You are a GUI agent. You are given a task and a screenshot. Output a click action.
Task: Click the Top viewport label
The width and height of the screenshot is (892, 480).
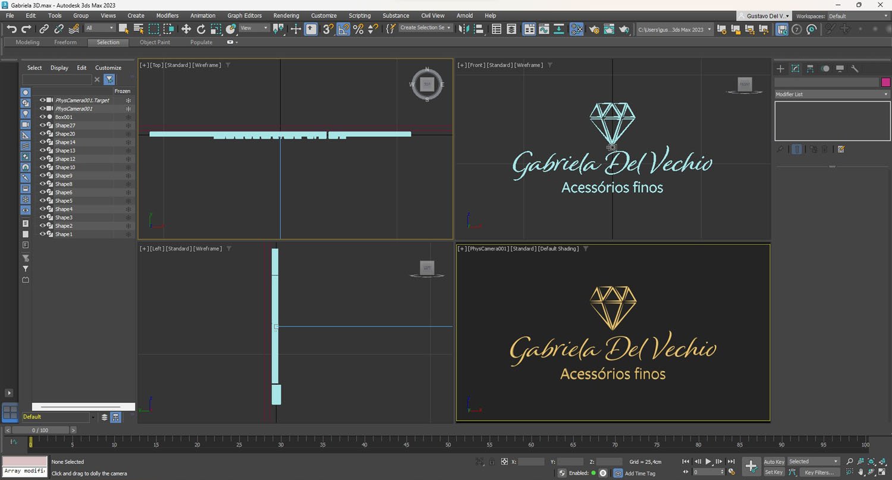(x=156, y=65)
